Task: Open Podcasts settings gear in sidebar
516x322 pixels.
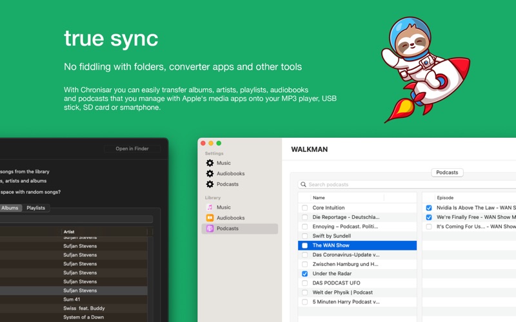Action: (x=210, y=184)
